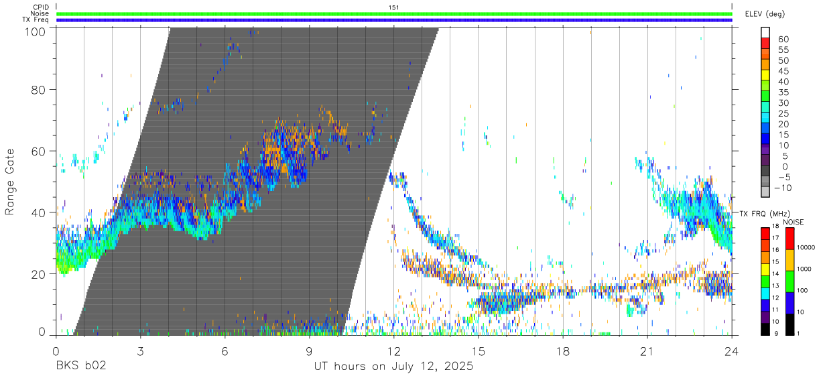Click range gate tick label 100
This screenshot has width=823, height=380.
pos(35,31)
